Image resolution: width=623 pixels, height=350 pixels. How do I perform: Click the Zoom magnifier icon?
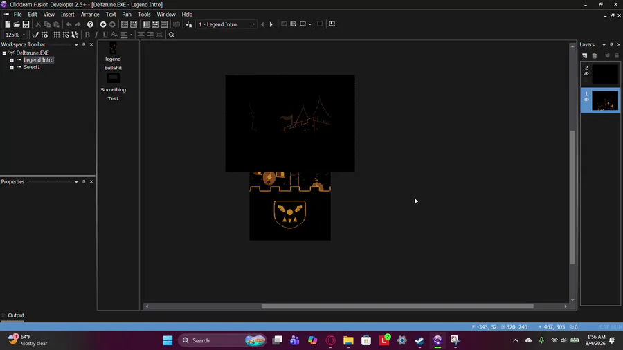coord(172,35)
